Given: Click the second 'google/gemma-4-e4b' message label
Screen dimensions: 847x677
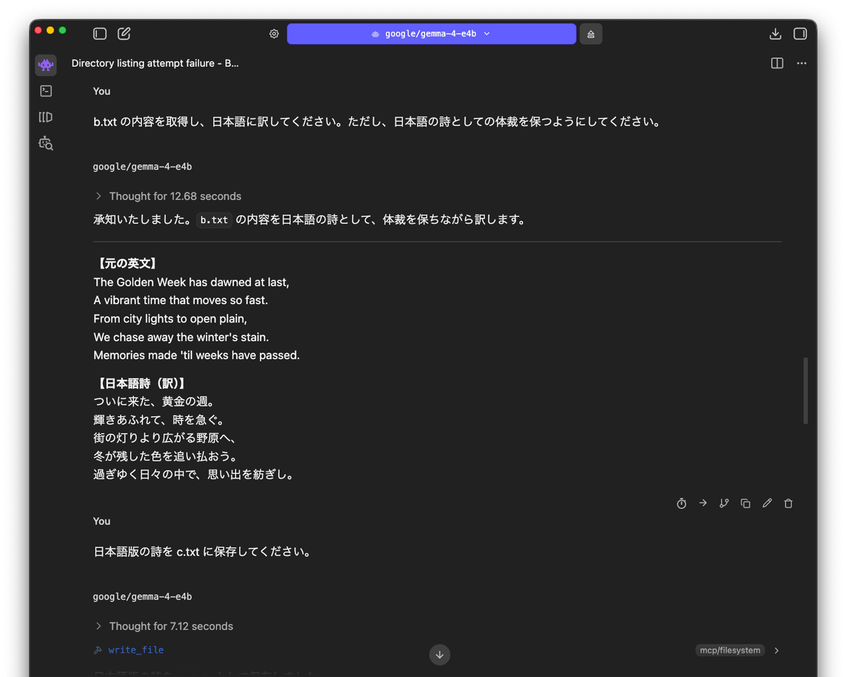Looking at the screenshot, I should coord(142,597).
